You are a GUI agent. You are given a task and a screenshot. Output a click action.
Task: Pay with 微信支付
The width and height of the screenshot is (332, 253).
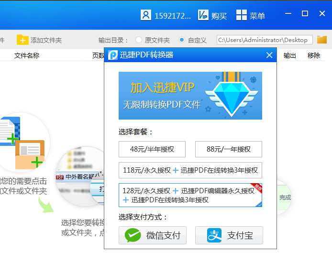point(153,235)
